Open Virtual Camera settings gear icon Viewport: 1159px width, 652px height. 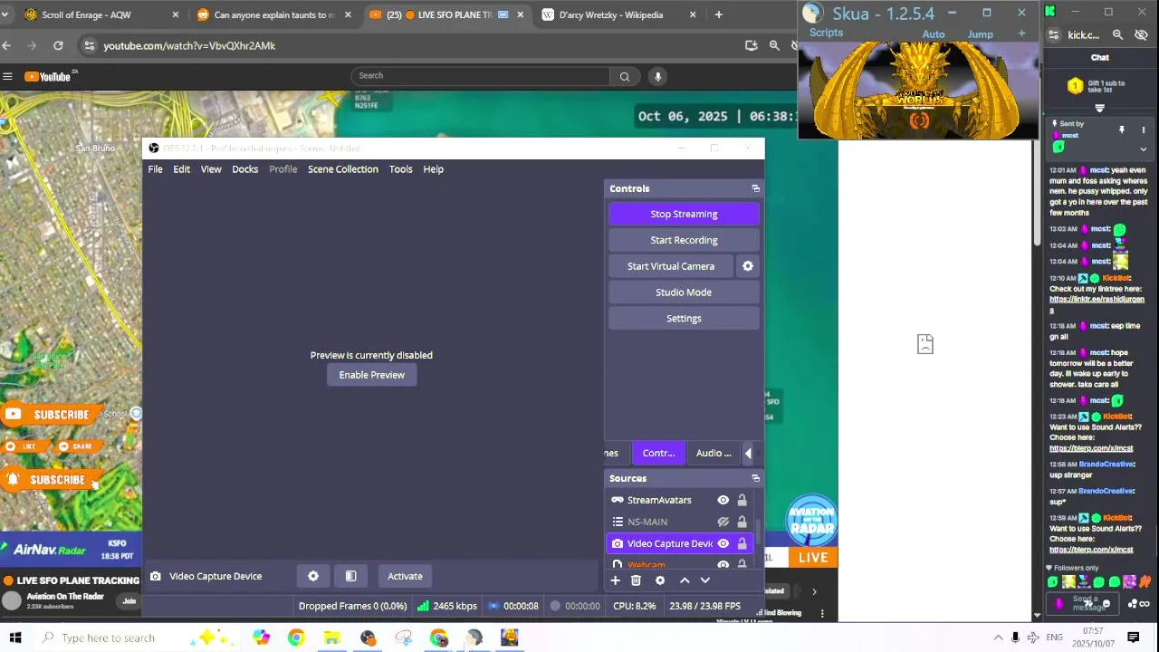748,266
